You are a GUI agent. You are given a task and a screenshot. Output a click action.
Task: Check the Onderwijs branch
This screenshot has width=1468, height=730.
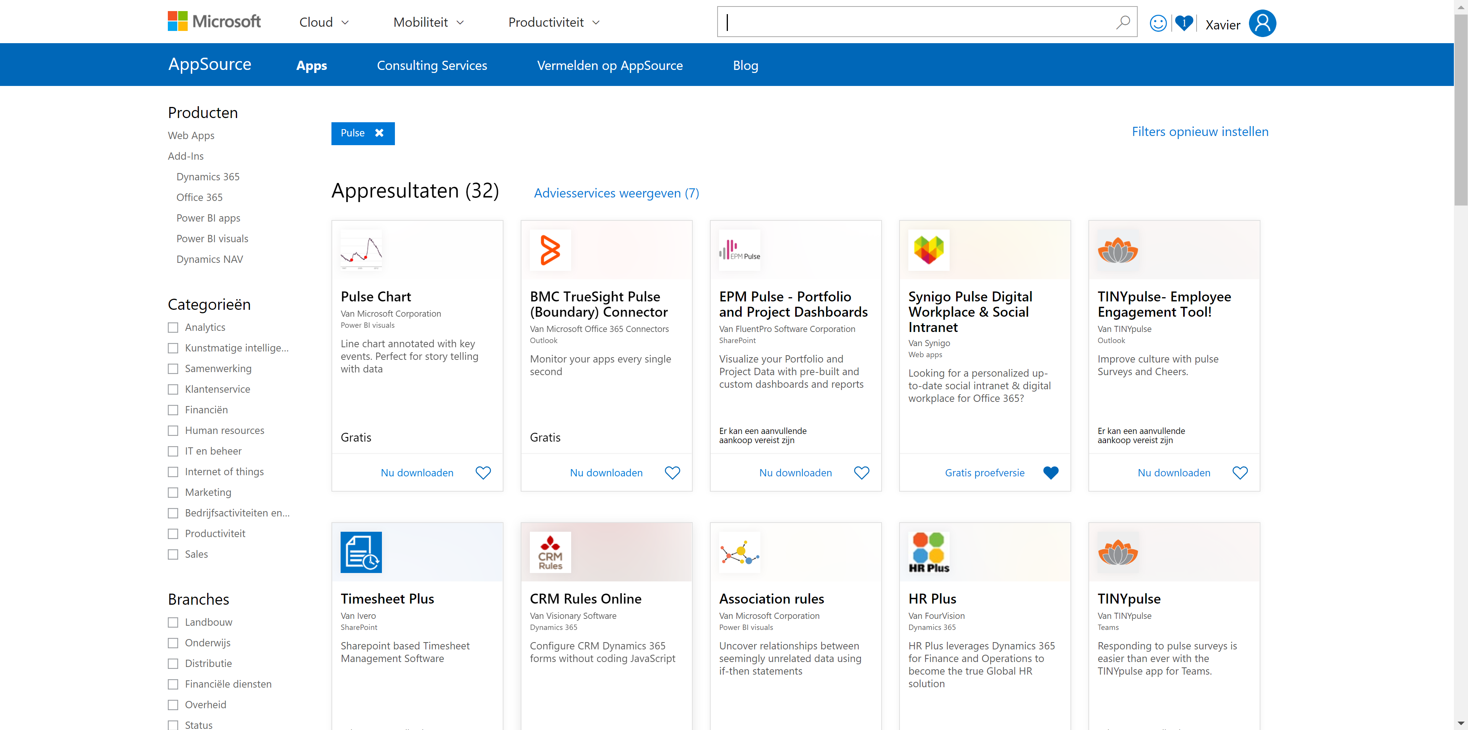pos(173,643)
